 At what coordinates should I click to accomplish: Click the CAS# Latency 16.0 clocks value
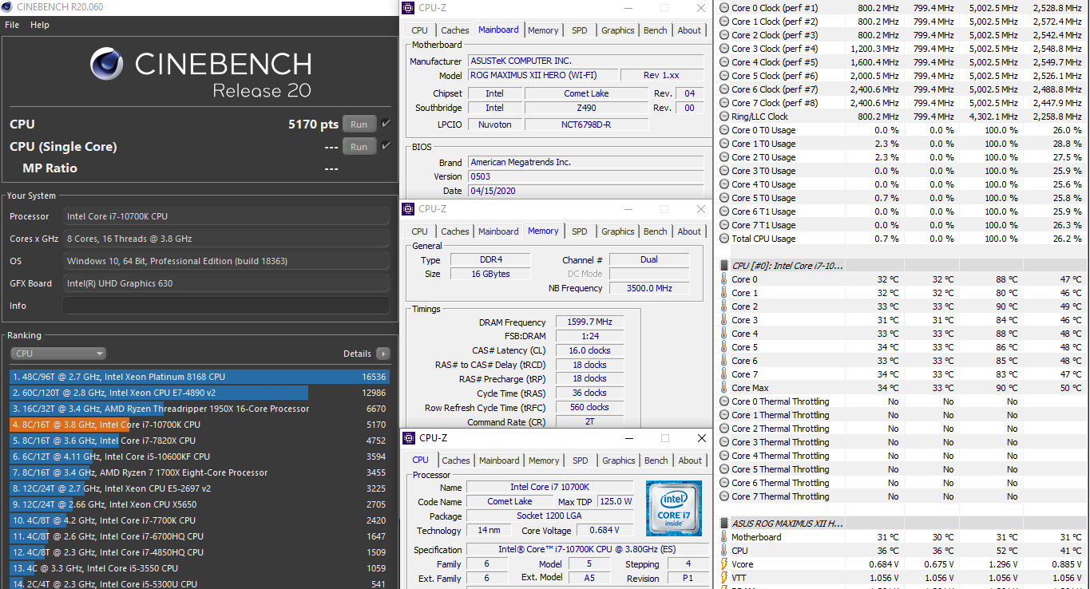pyautogui.click(x=589, y=350)
